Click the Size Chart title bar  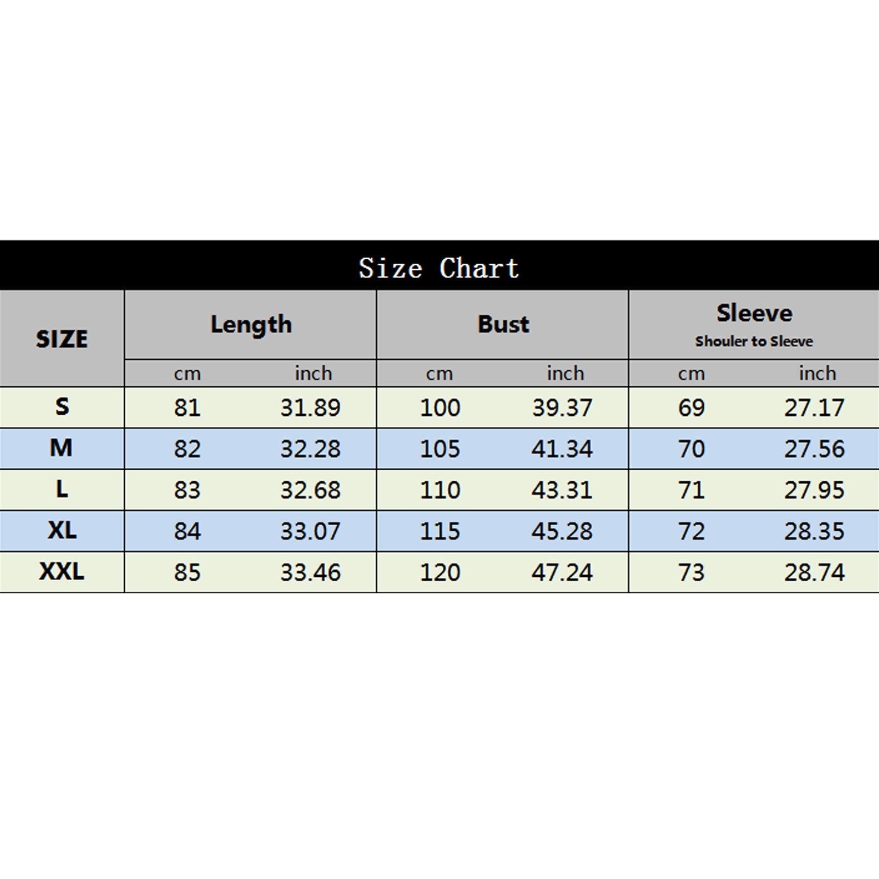438,268
